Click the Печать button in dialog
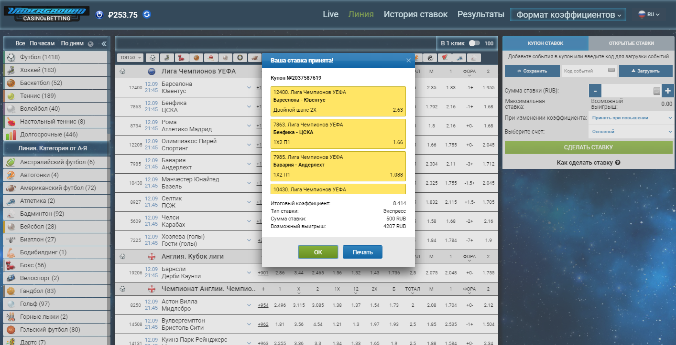Screen dimensions: 676x345 coord(362,252)
